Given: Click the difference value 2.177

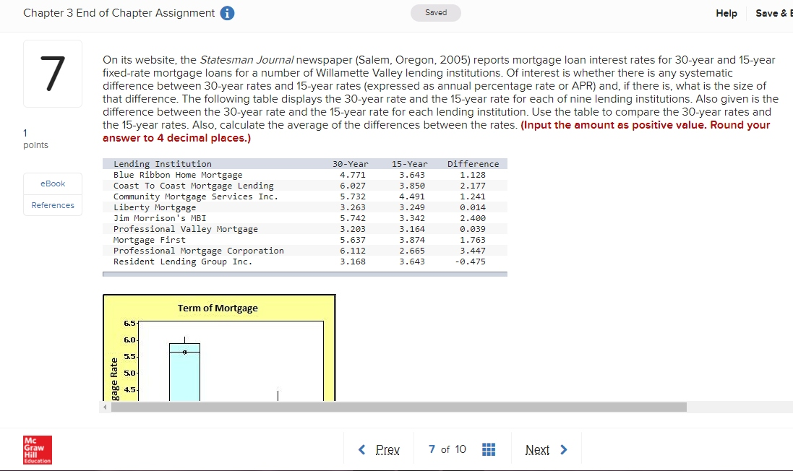Looking at the screenshot, I should click(x=472, y=186).
